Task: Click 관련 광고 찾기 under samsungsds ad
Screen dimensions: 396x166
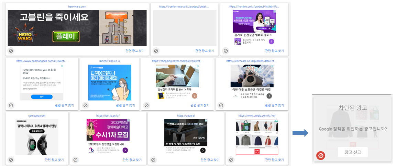Action: pyautogui.click(x=64, y=105)
